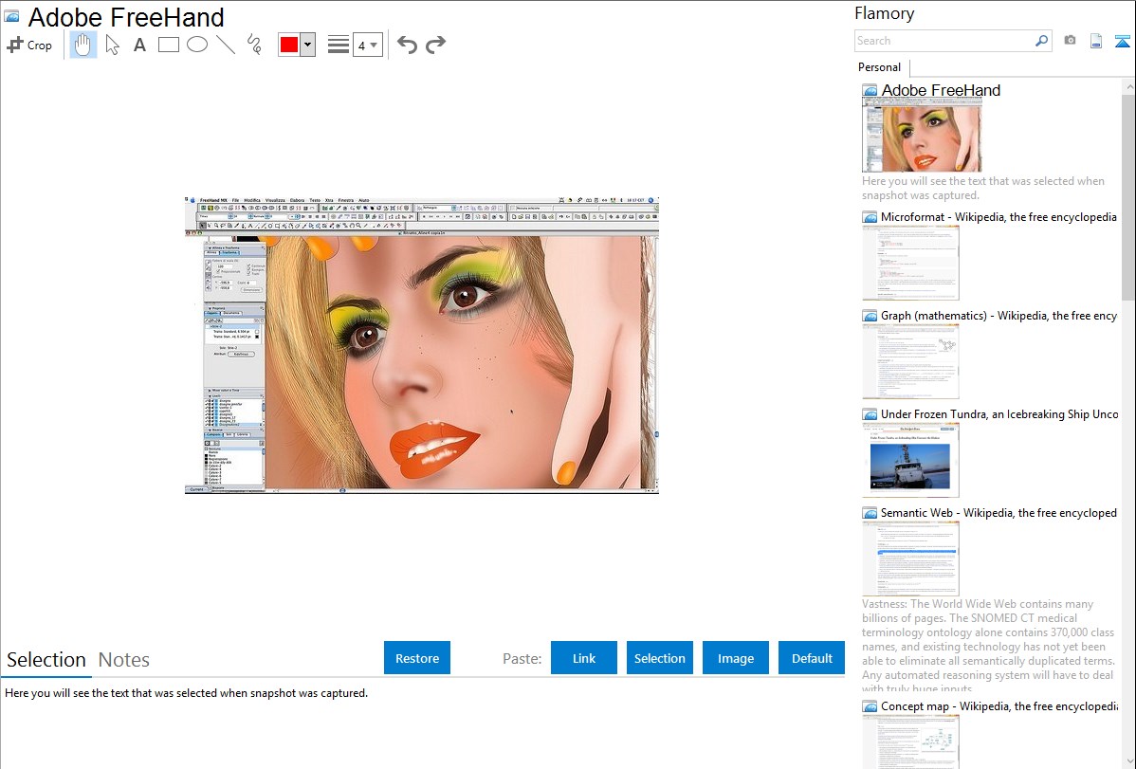This screenshot has height=769, width=1136.
Task: Pick the freehand scribble tool
Action: (x=254, y=45)
